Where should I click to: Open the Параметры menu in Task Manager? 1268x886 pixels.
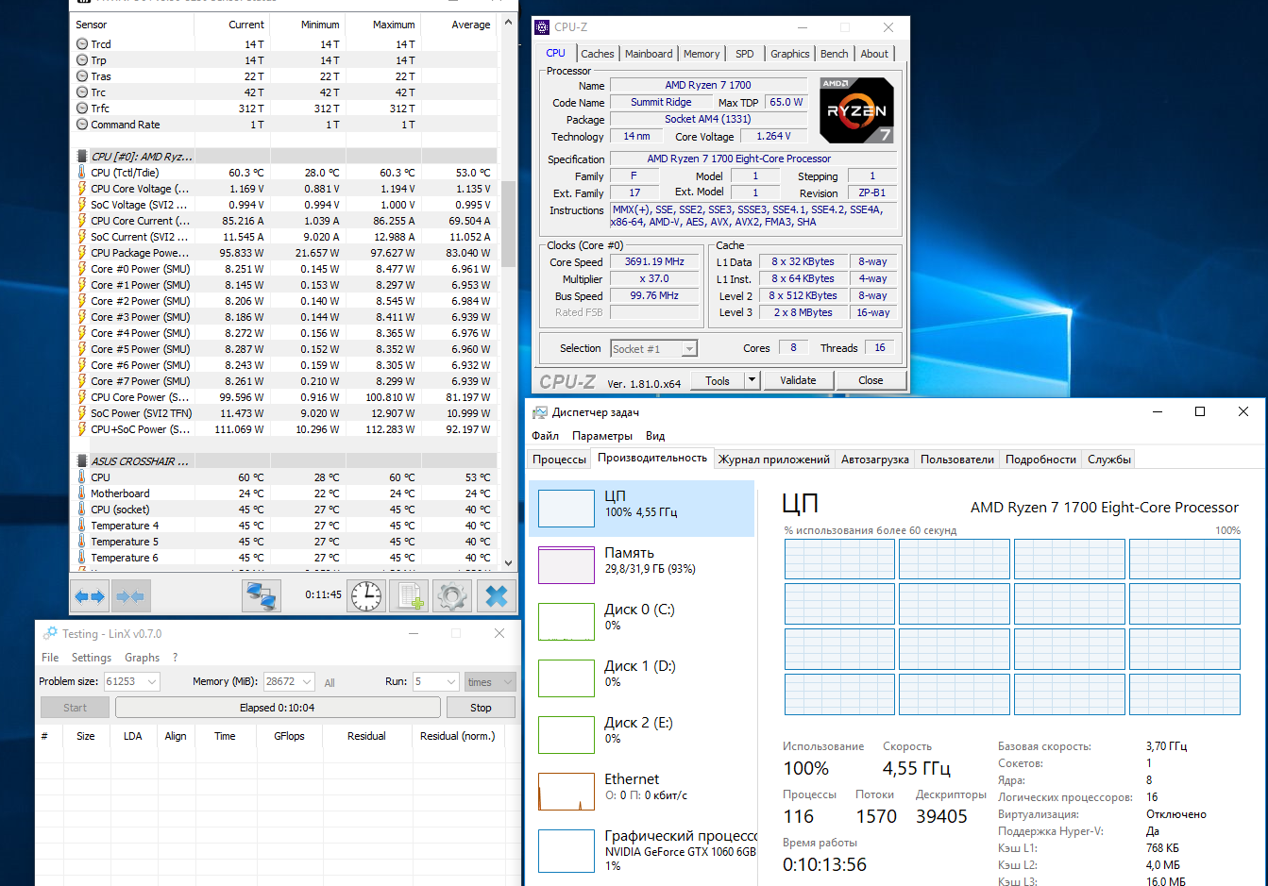point(602,436)
